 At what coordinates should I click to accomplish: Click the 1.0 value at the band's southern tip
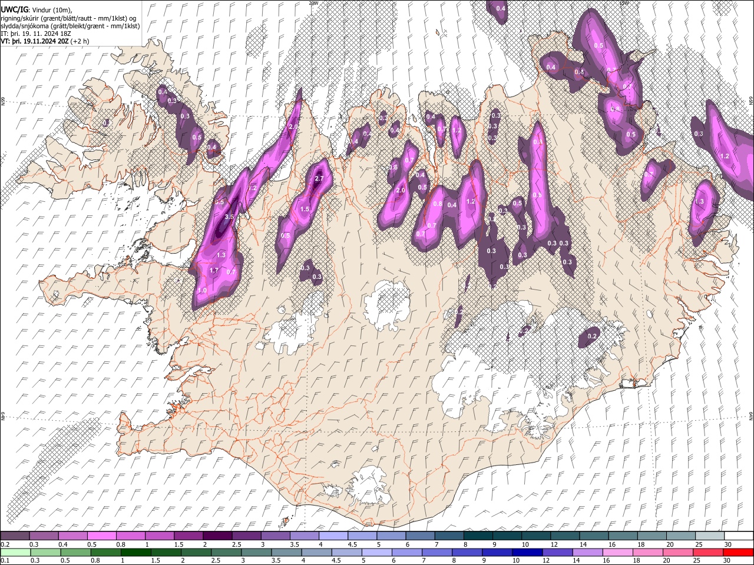203,291
